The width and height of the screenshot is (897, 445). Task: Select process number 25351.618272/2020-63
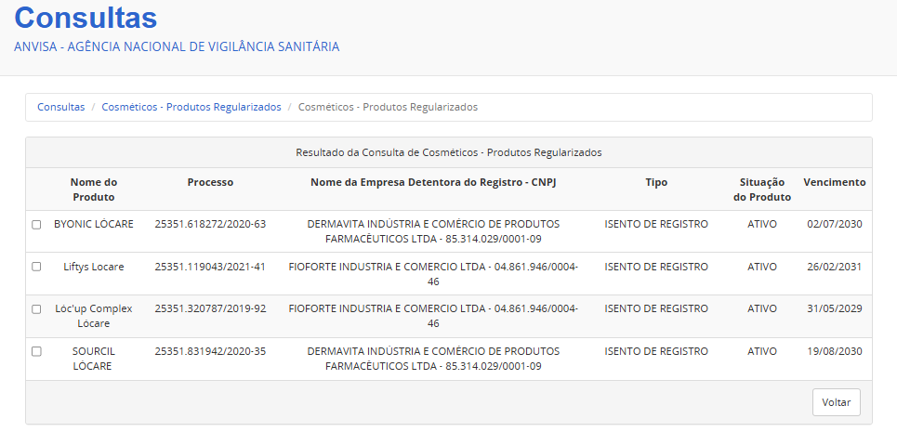click(210, 224)
